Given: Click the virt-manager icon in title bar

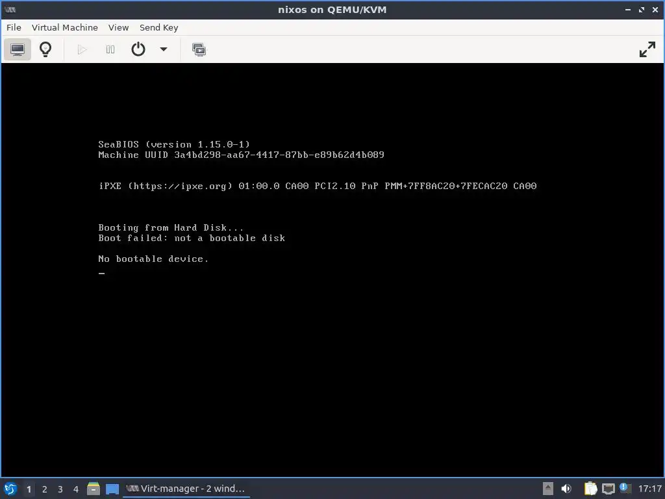Looking at the screenshot, I should [10, 9].
